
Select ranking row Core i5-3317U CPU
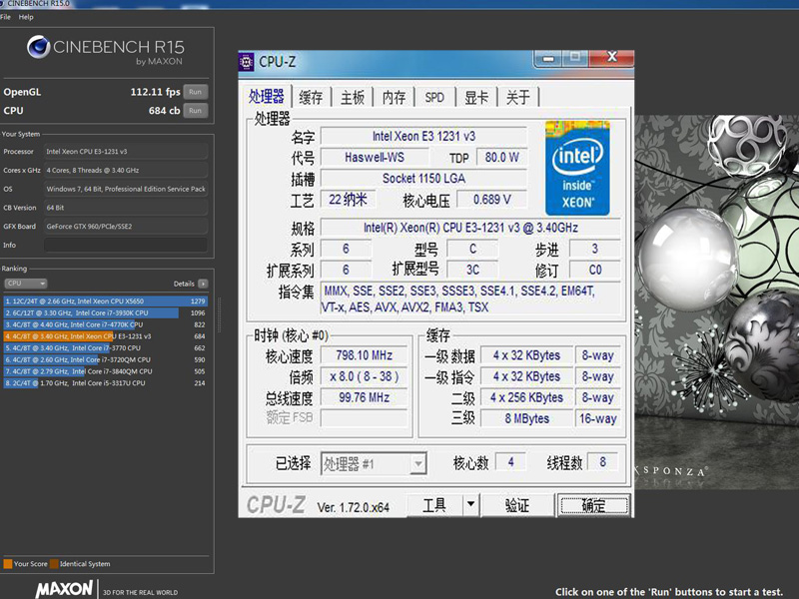coord(106,383)
